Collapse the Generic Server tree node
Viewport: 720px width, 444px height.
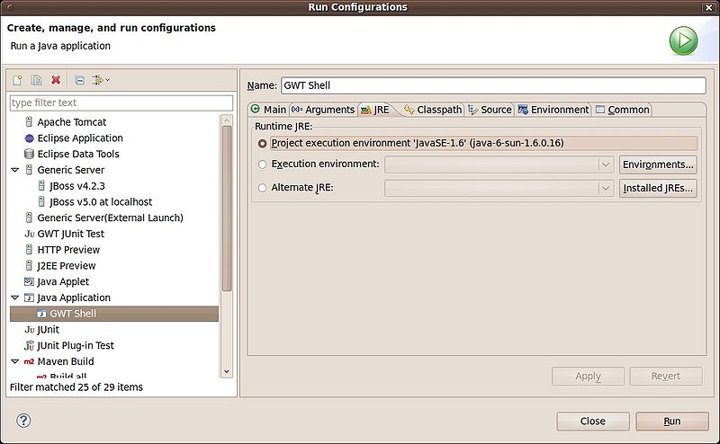click(x=15, y=170)
